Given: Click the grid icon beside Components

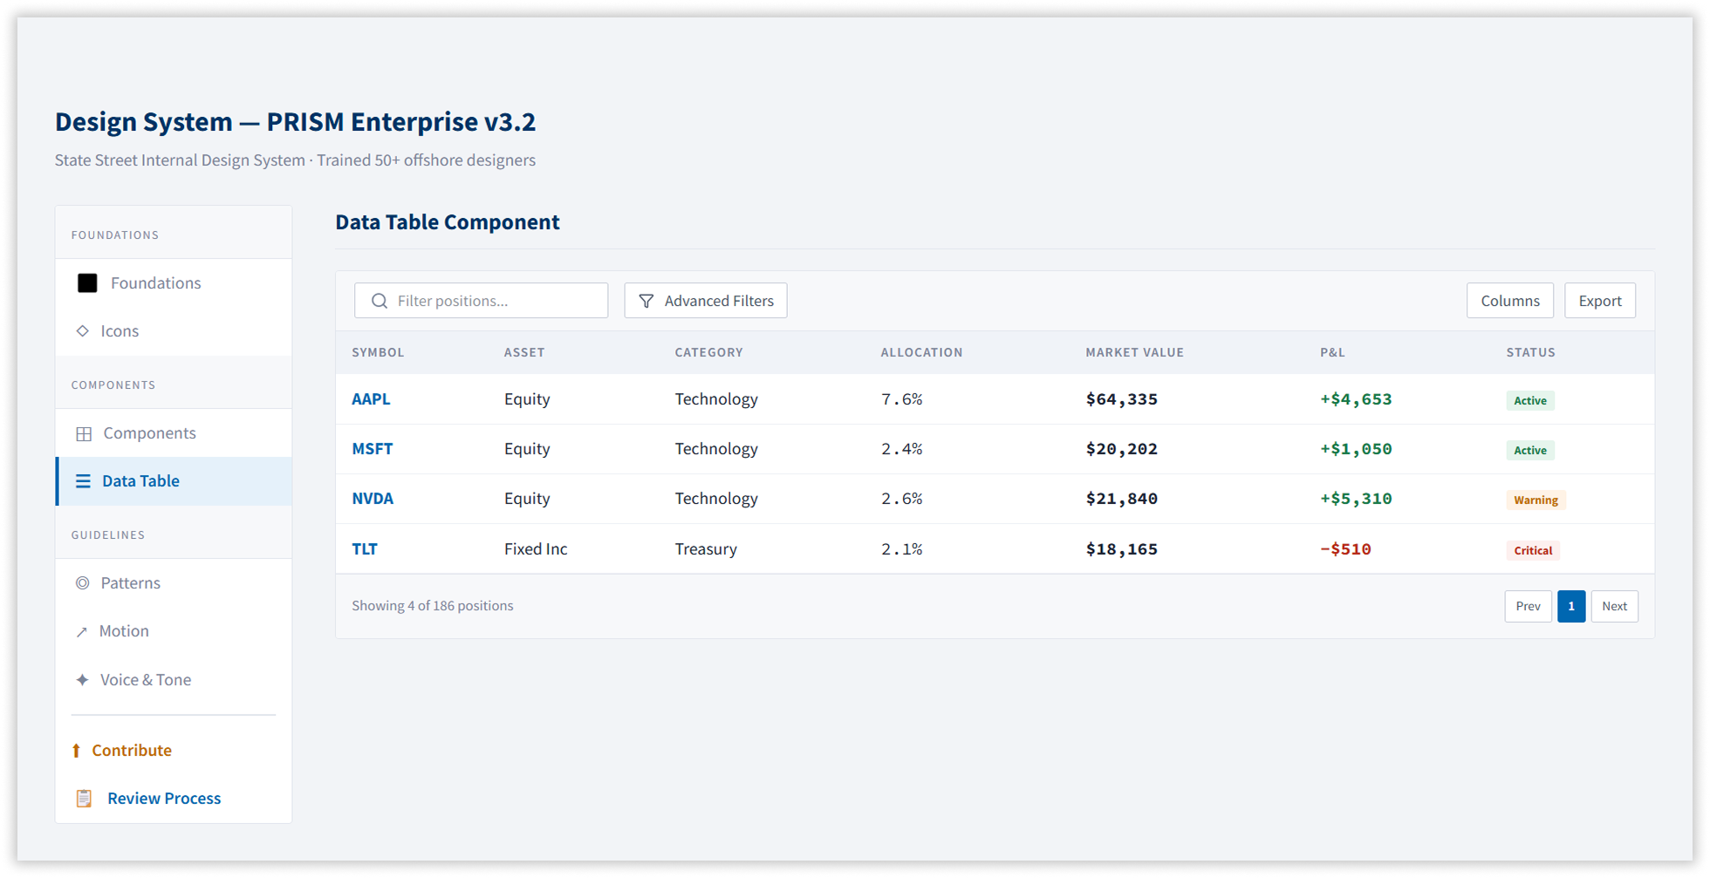Looking at the screenshot, I should click(x=84, y=434).
